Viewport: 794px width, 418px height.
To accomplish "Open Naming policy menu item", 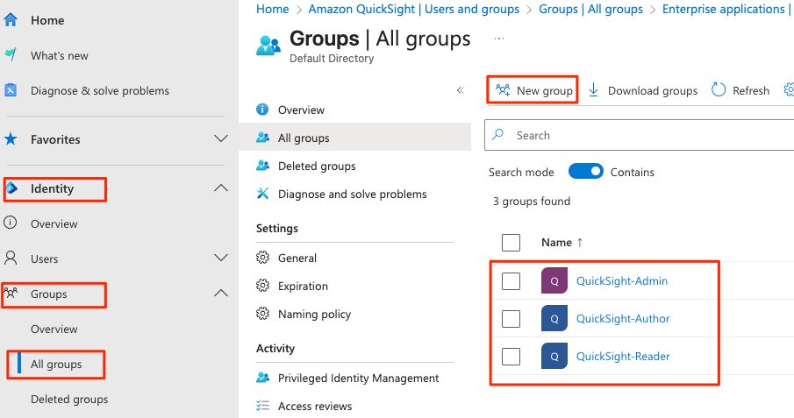I will coord(314,315).
